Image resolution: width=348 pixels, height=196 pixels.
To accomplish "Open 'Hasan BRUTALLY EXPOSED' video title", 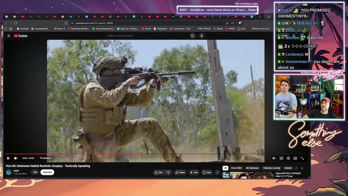I will (x=288, y=175).
